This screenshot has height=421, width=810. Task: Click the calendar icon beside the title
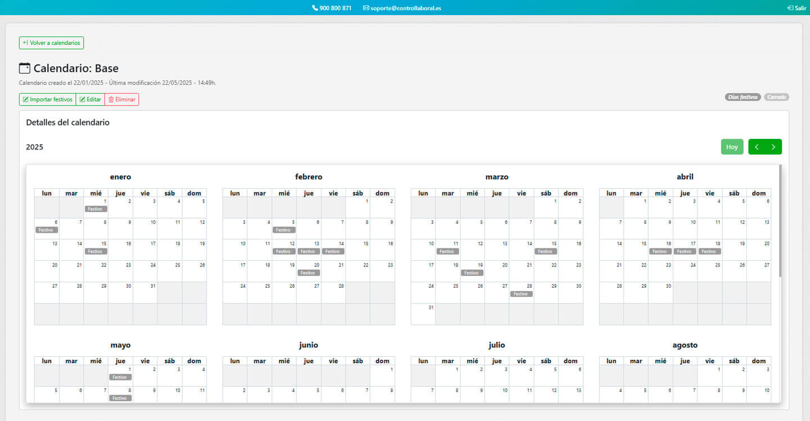[x=25, y=69]
